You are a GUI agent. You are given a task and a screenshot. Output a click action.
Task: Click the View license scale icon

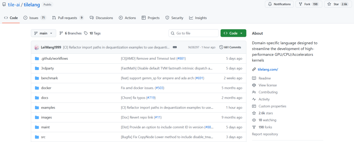254,85
